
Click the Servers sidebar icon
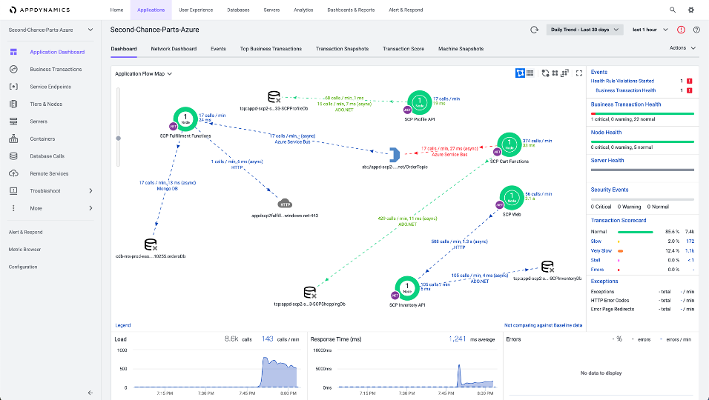[13, 121]
